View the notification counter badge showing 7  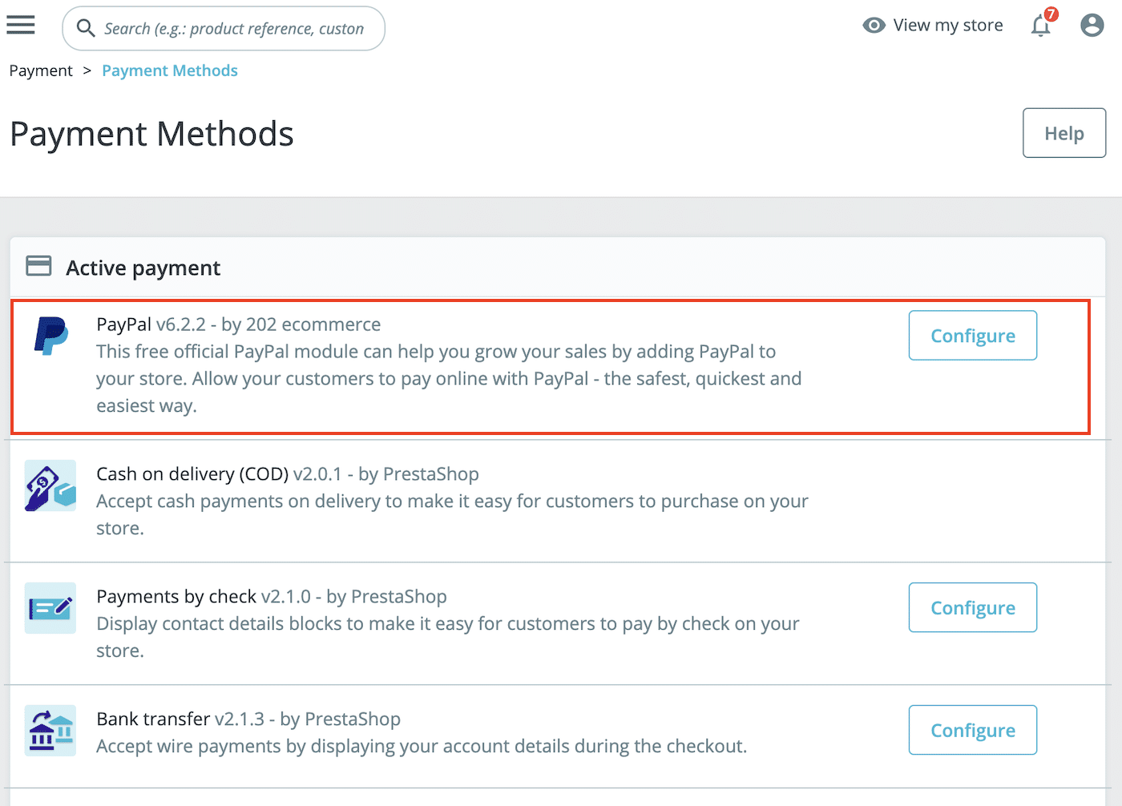click(x=1051, y=14)
